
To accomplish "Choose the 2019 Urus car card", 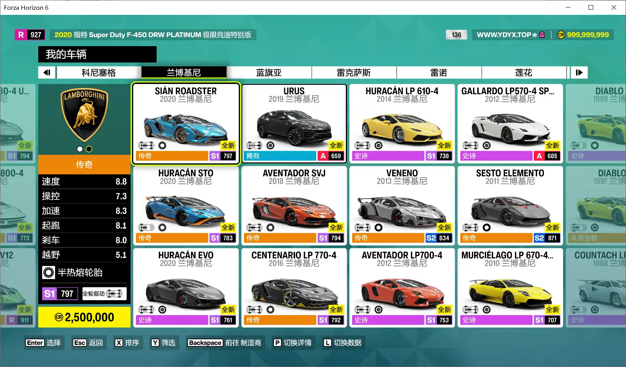I will click(x=294, y=124).
